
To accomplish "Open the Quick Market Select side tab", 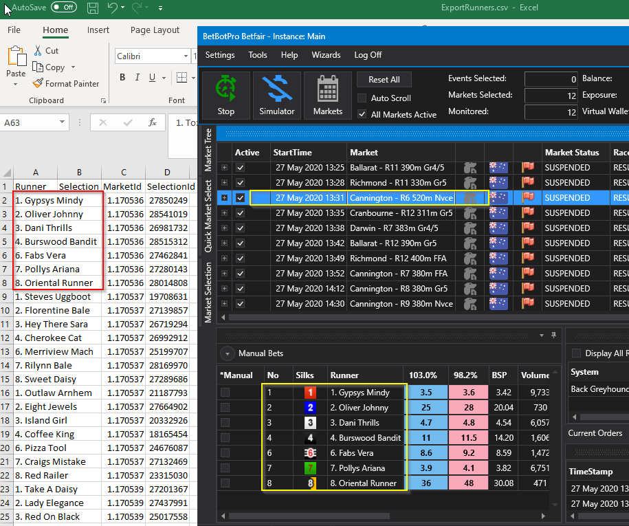I will click(x=208, y=217).
